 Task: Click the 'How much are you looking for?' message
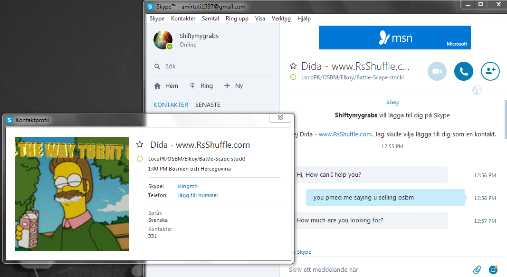click(x=371, y=220)
